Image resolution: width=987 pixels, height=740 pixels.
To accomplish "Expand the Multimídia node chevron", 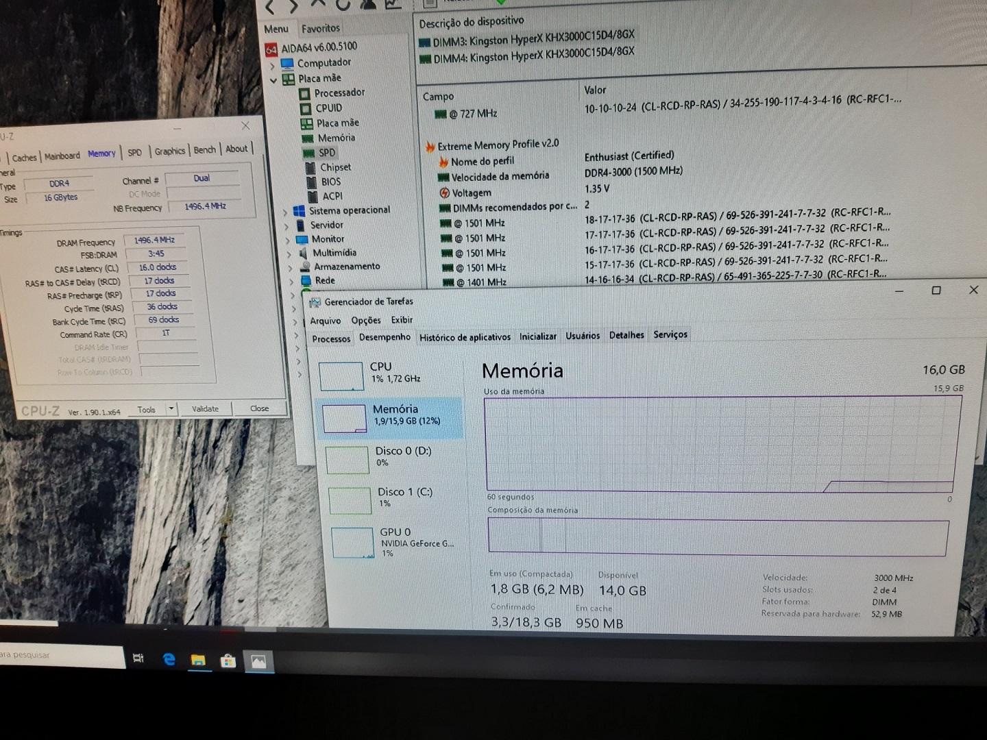I will pyautogui.click(x=289, y=254).
